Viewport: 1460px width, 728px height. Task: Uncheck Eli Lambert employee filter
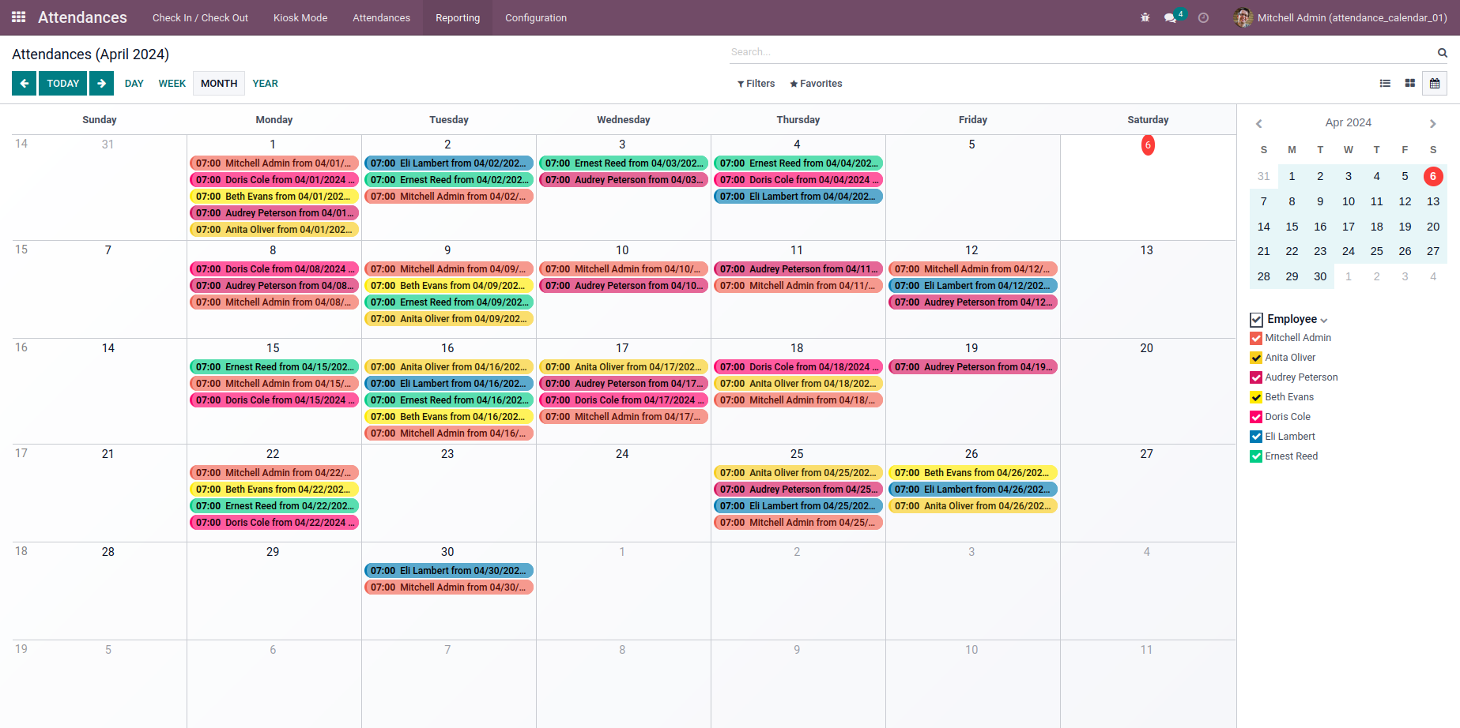(1256, 437)
